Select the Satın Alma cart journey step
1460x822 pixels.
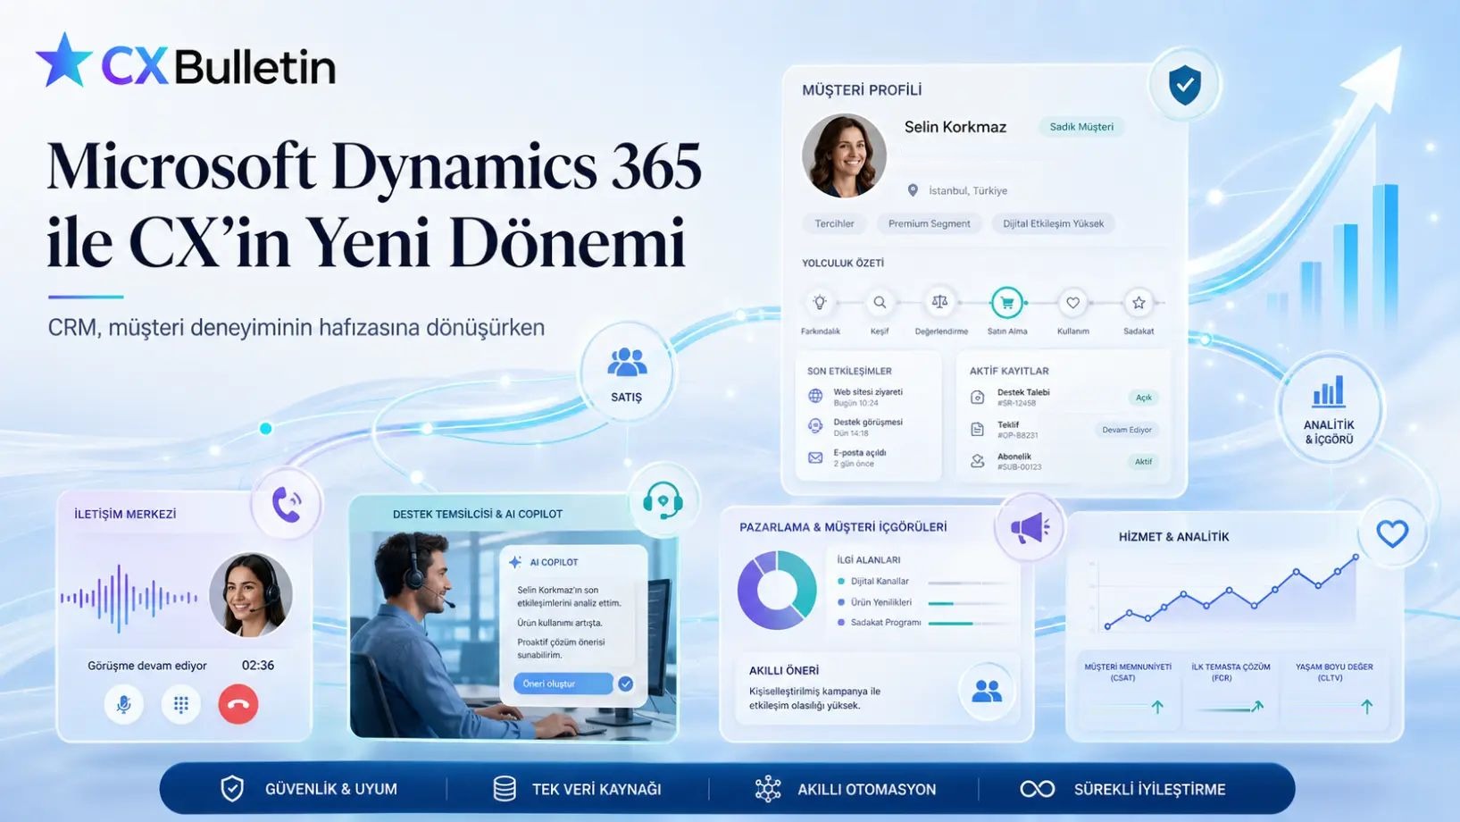pos(1007,303)
